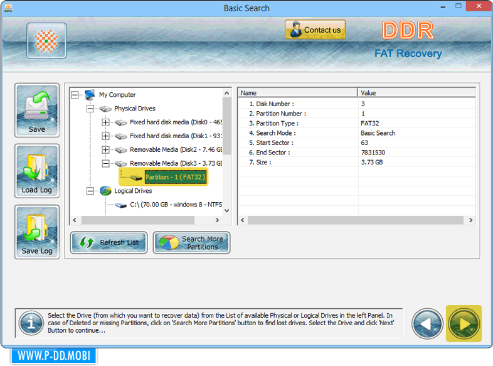Image resolution: width=493 pixels, height=366 pixels.
Task: Select Disk1 fixed hard disk media
Action: [x=176, y=136]
